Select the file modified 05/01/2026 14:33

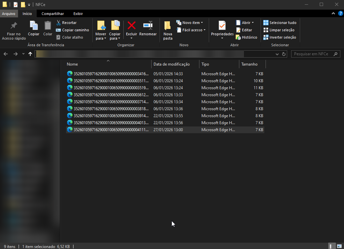tap(106, 74)
